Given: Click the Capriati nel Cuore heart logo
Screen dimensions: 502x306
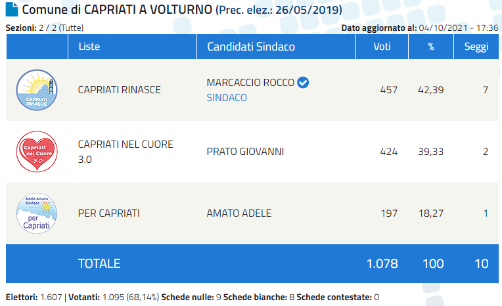Looking at the screenshot, I should tap(37, 151).
